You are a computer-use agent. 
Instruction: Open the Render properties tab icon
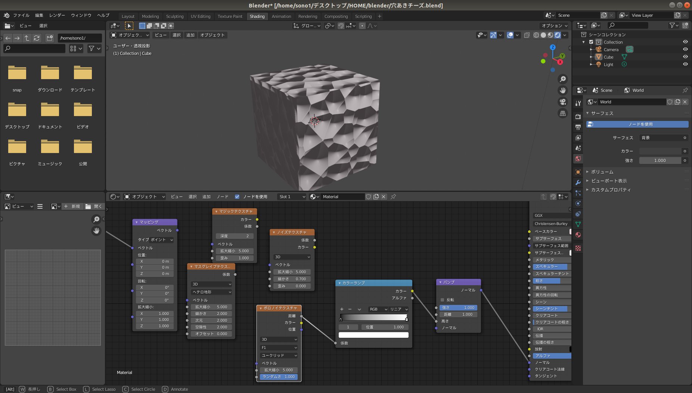click(x=578, y=116)
